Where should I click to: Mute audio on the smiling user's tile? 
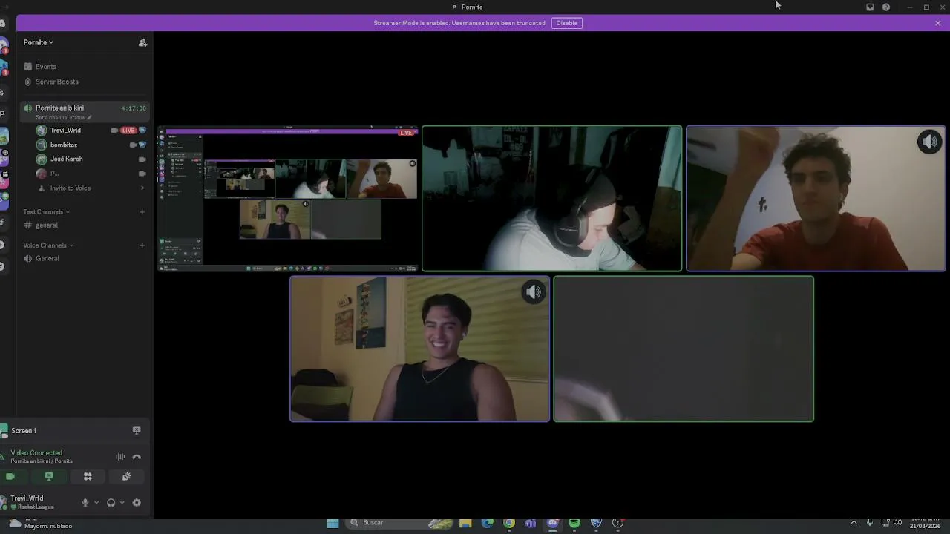pyautogui.click(x=534, y=292)
